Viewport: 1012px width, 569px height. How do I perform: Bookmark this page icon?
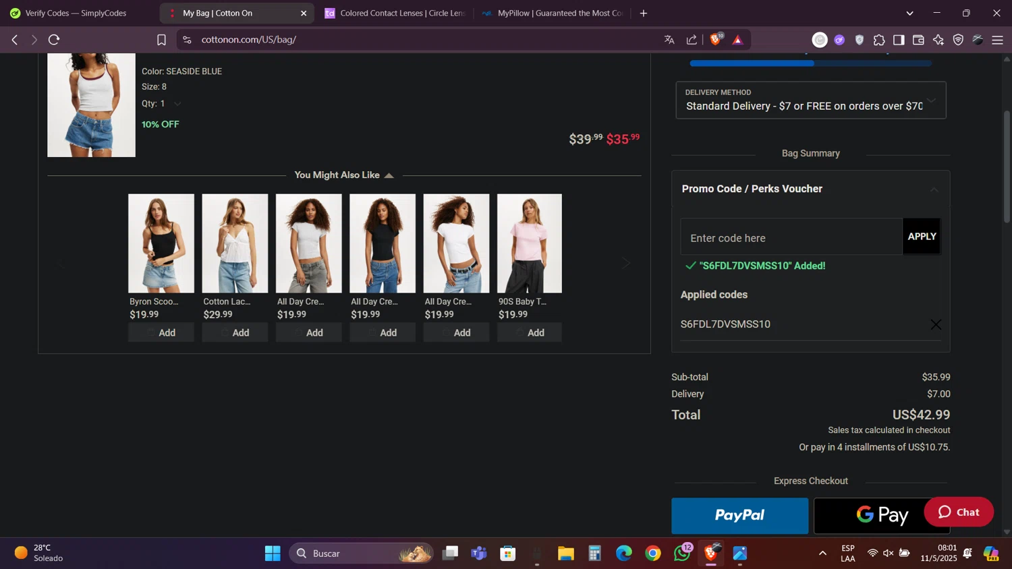pos(161,40)
